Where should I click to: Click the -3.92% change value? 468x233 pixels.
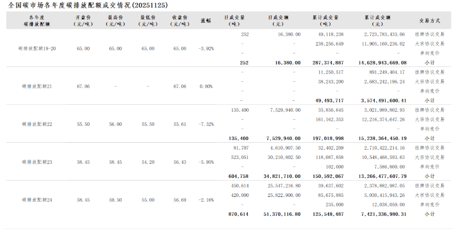pos(206,48)
